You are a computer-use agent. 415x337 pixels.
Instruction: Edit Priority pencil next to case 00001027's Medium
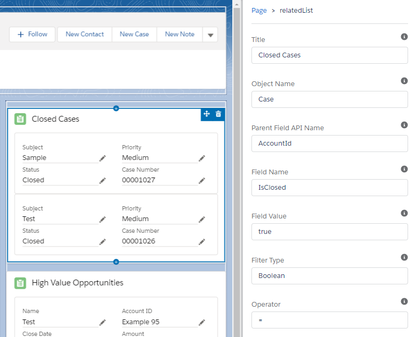[x=202, y=158]
